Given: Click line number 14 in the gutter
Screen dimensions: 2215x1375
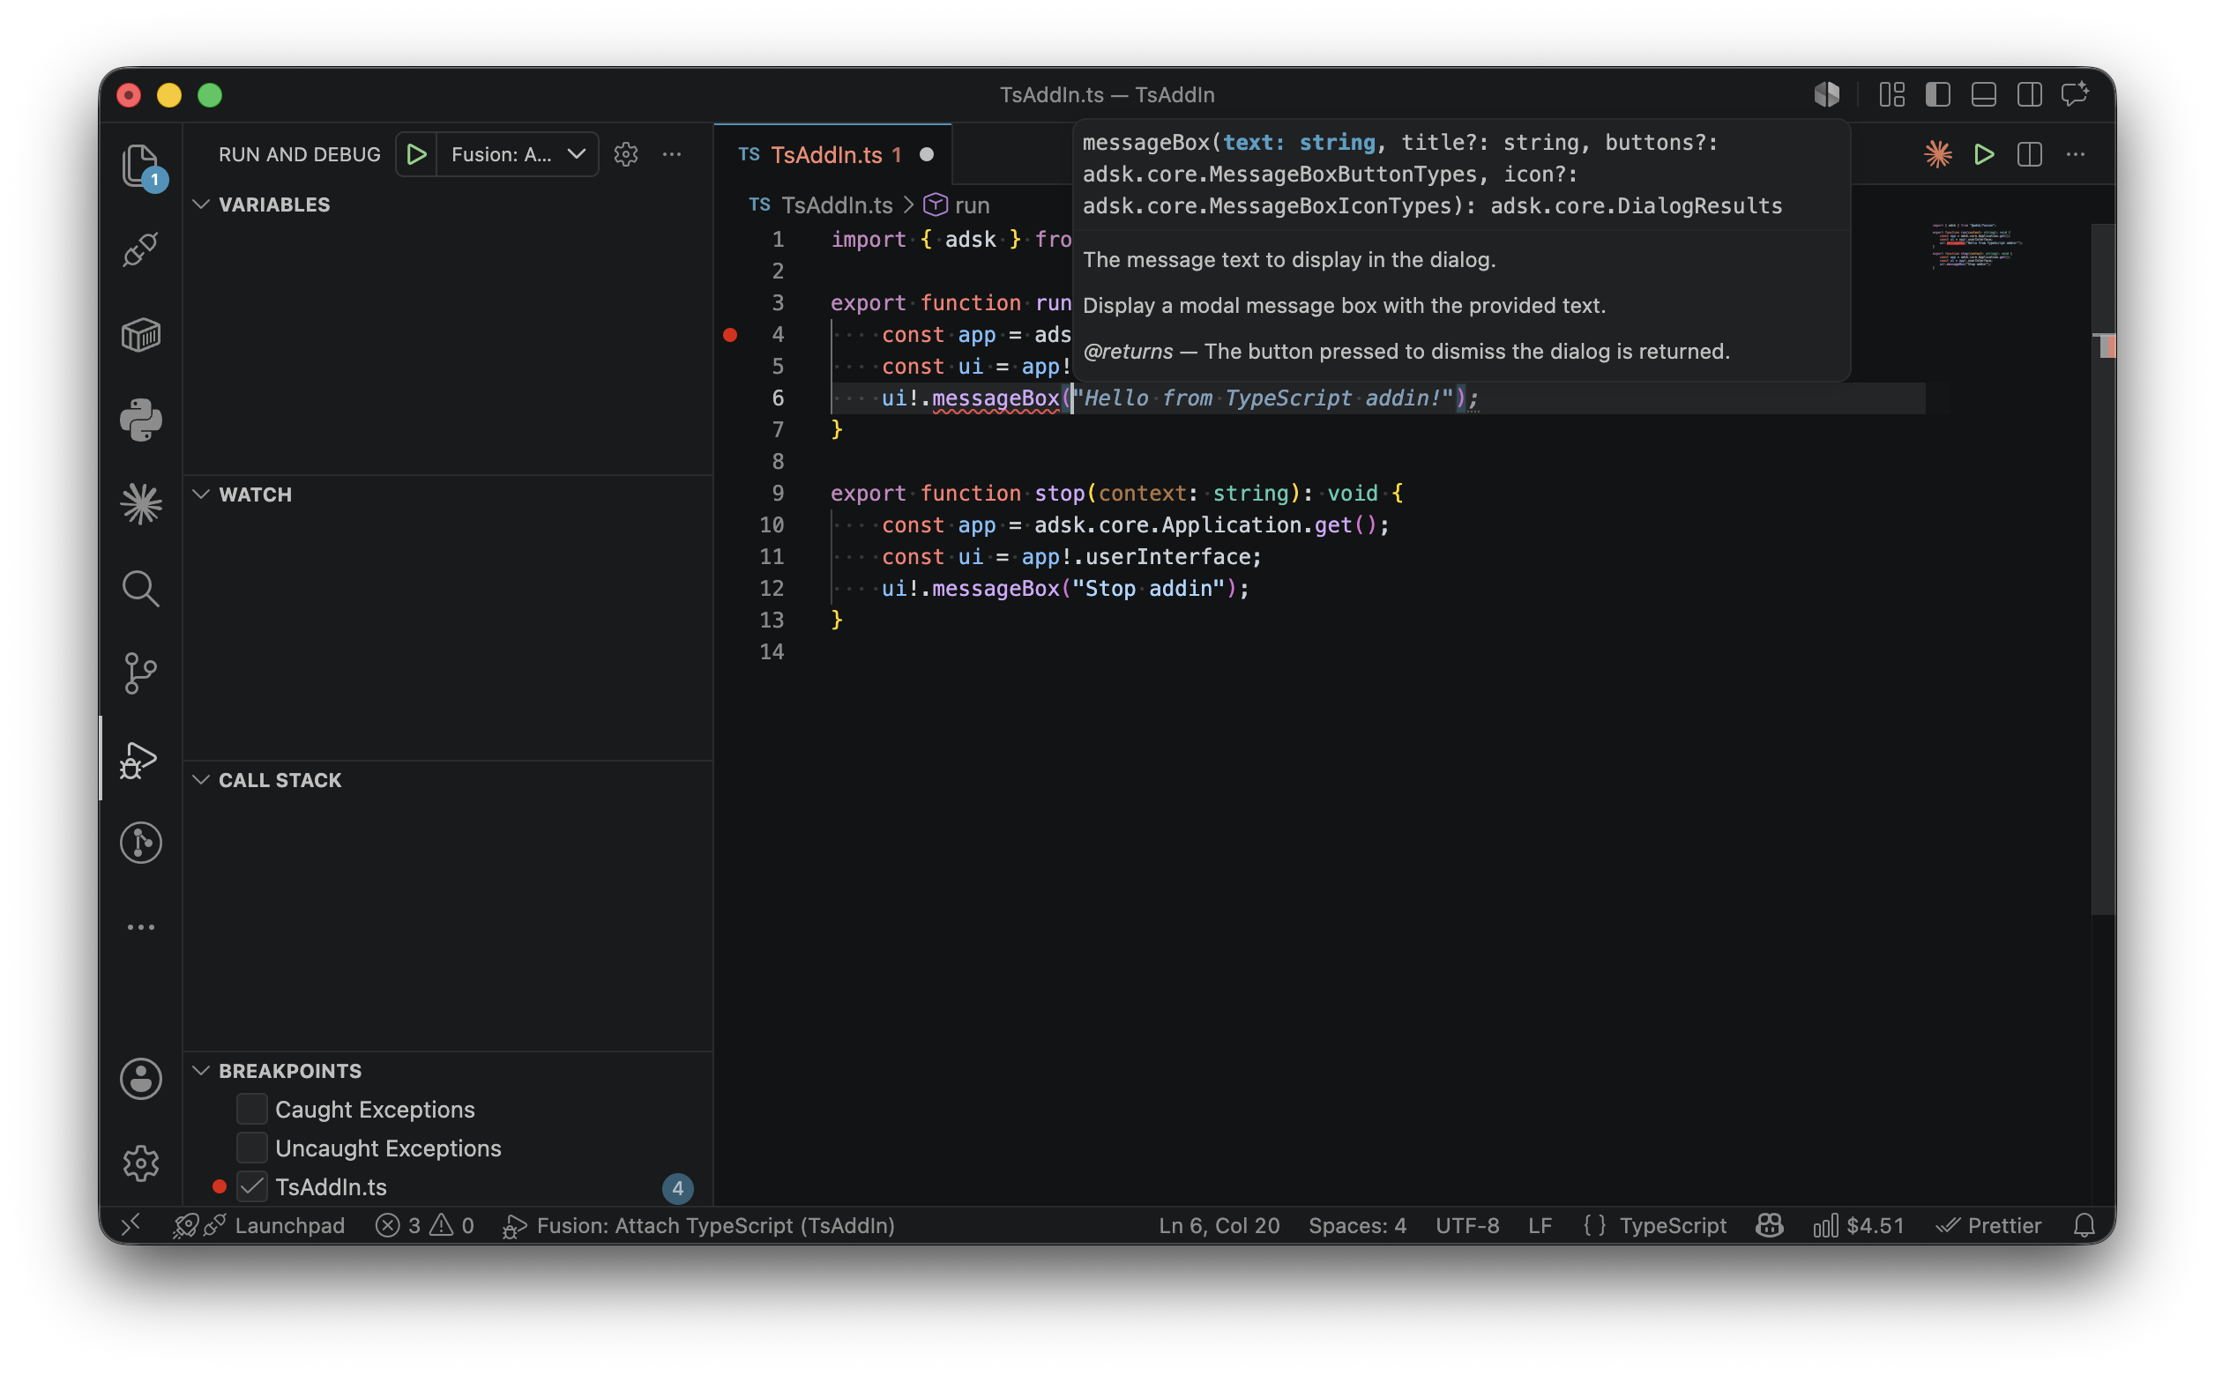Looking at the screenshot, I should tap(772, 652).
